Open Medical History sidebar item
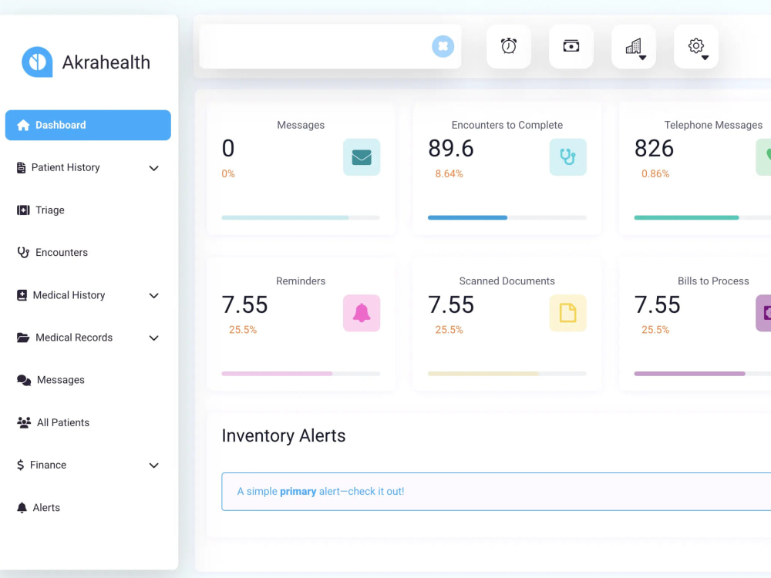 [88, 295]
